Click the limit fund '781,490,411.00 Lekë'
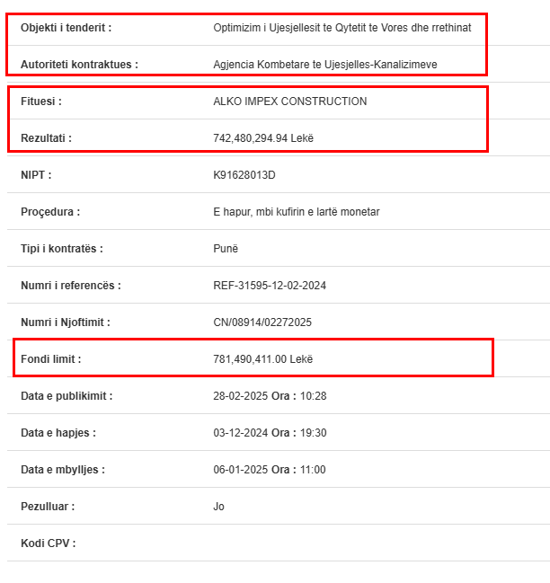 click(263, 359)
